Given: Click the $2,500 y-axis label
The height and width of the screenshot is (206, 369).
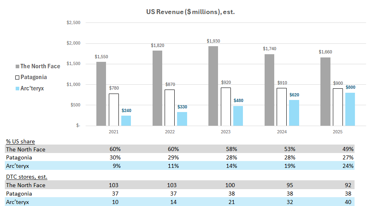Looking at the screenshot, I should (x=73, y=22).
